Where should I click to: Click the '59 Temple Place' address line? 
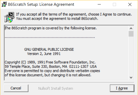51,66
